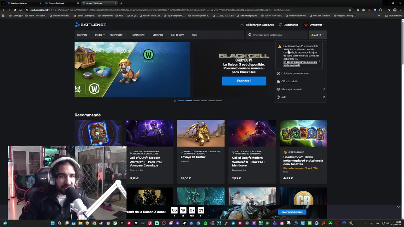Reload the page with browser refresh
This screenshot has height=227, width=404.
pos(15,10)
